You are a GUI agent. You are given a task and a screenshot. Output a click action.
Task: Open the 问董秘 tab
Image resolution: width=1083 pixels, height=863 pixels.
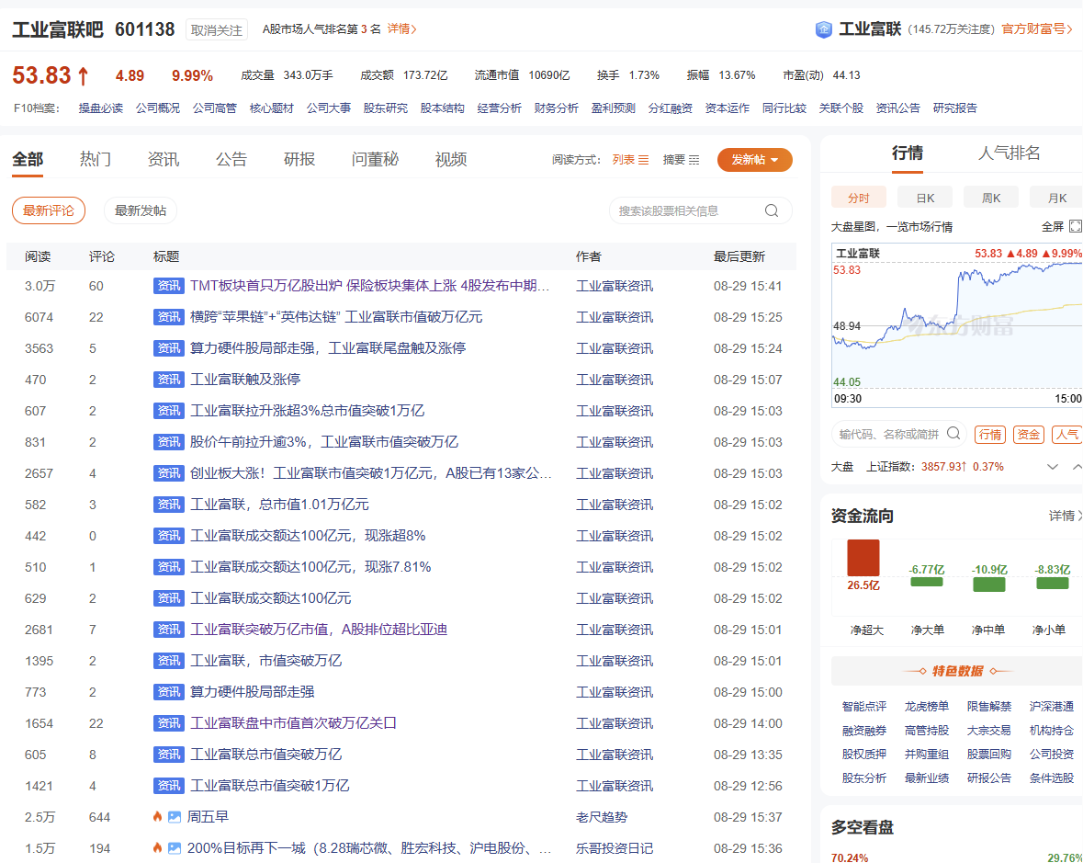click(375, 160)
